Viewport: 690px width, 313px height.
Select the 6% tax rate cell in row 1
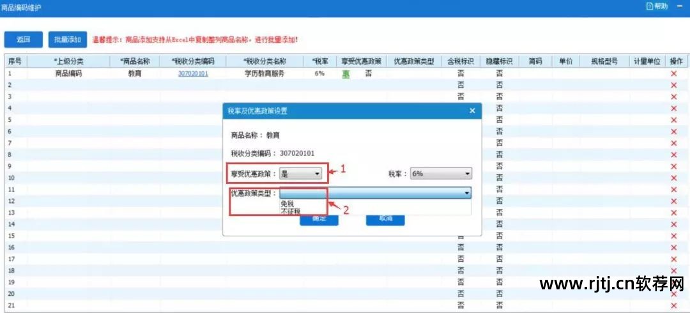[x=319, y=73]
